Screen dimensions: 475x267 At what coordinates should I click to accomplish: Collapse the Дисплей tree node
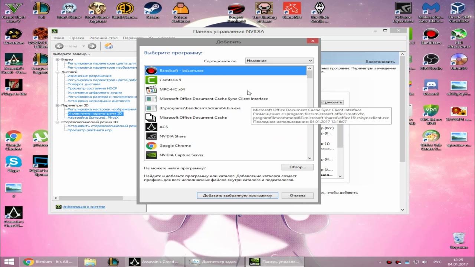click(x=58, y=72)
